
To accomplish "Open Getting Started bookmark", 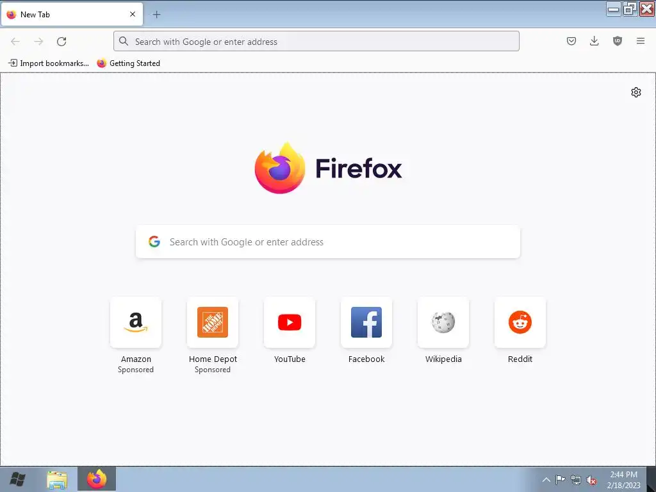I will pos(128,63).
